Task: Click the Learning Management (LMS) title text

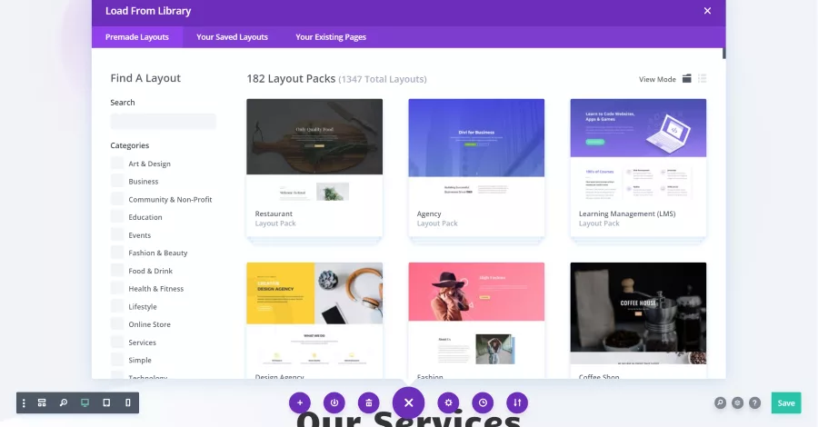Action: point(627,213)
